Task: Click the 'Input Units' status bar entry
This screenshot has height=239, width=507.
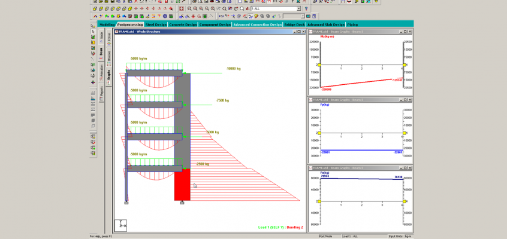Action: point(396,237)
